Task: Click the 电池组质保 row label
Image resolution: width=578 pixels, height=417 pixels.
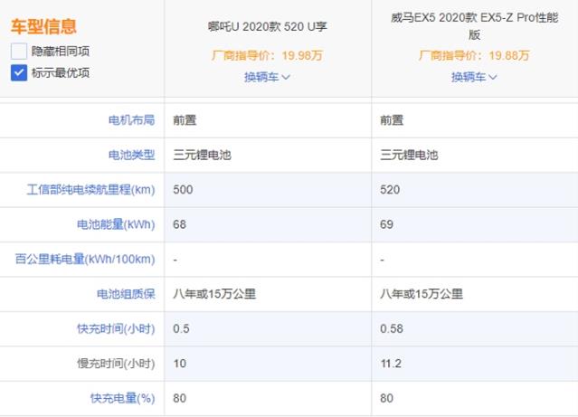Action: coord(125,294)
